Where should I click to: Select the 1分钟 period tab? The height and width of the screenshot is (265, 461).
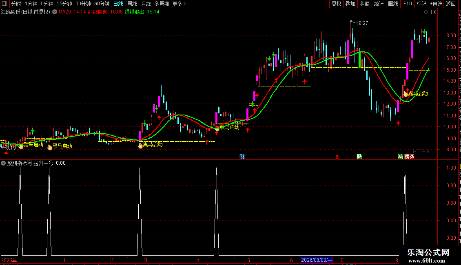point(31,4)
